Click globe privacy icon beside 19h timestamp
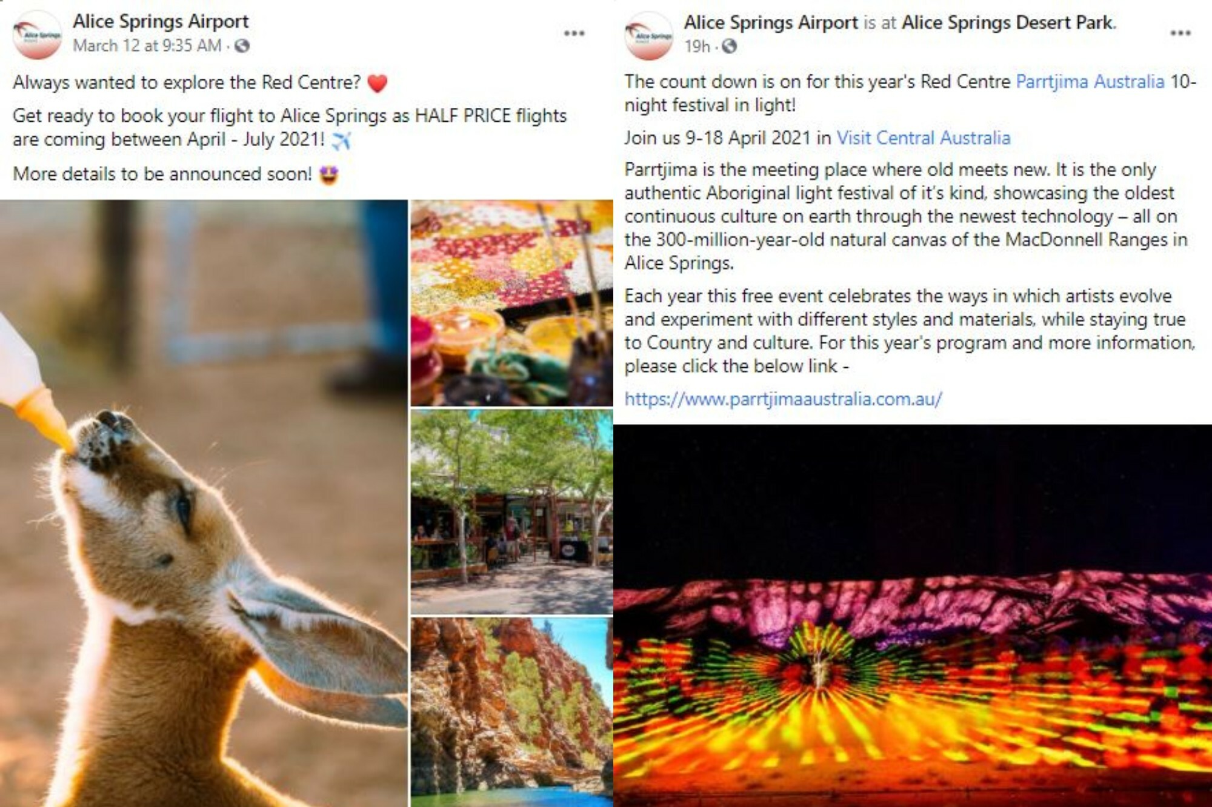The width and height of the screenshot is (1212, 807). point(730,46)
